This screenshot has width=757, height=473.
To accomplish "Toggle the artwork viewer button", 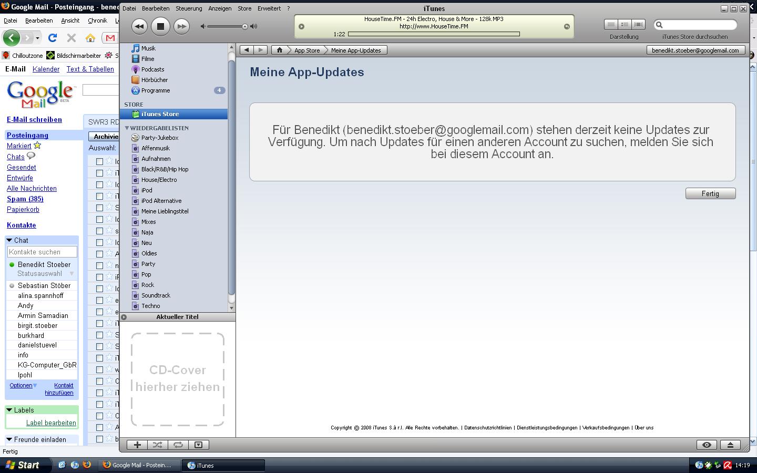I will click(x=198, y=445).
